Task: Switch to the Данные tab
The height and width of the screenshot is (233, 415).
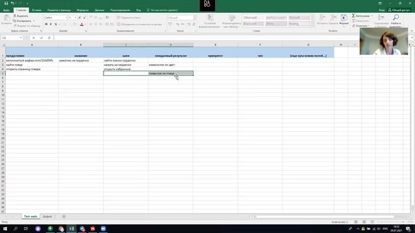Action: pos(99,10)
